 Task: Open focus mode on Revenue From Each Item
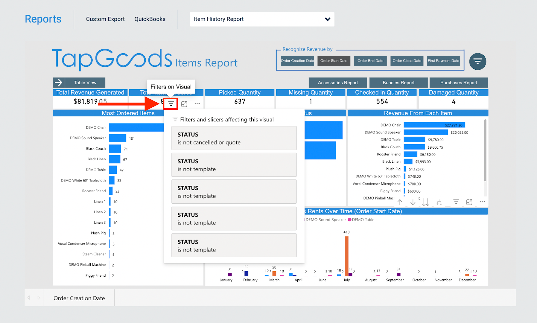[469, 202]
